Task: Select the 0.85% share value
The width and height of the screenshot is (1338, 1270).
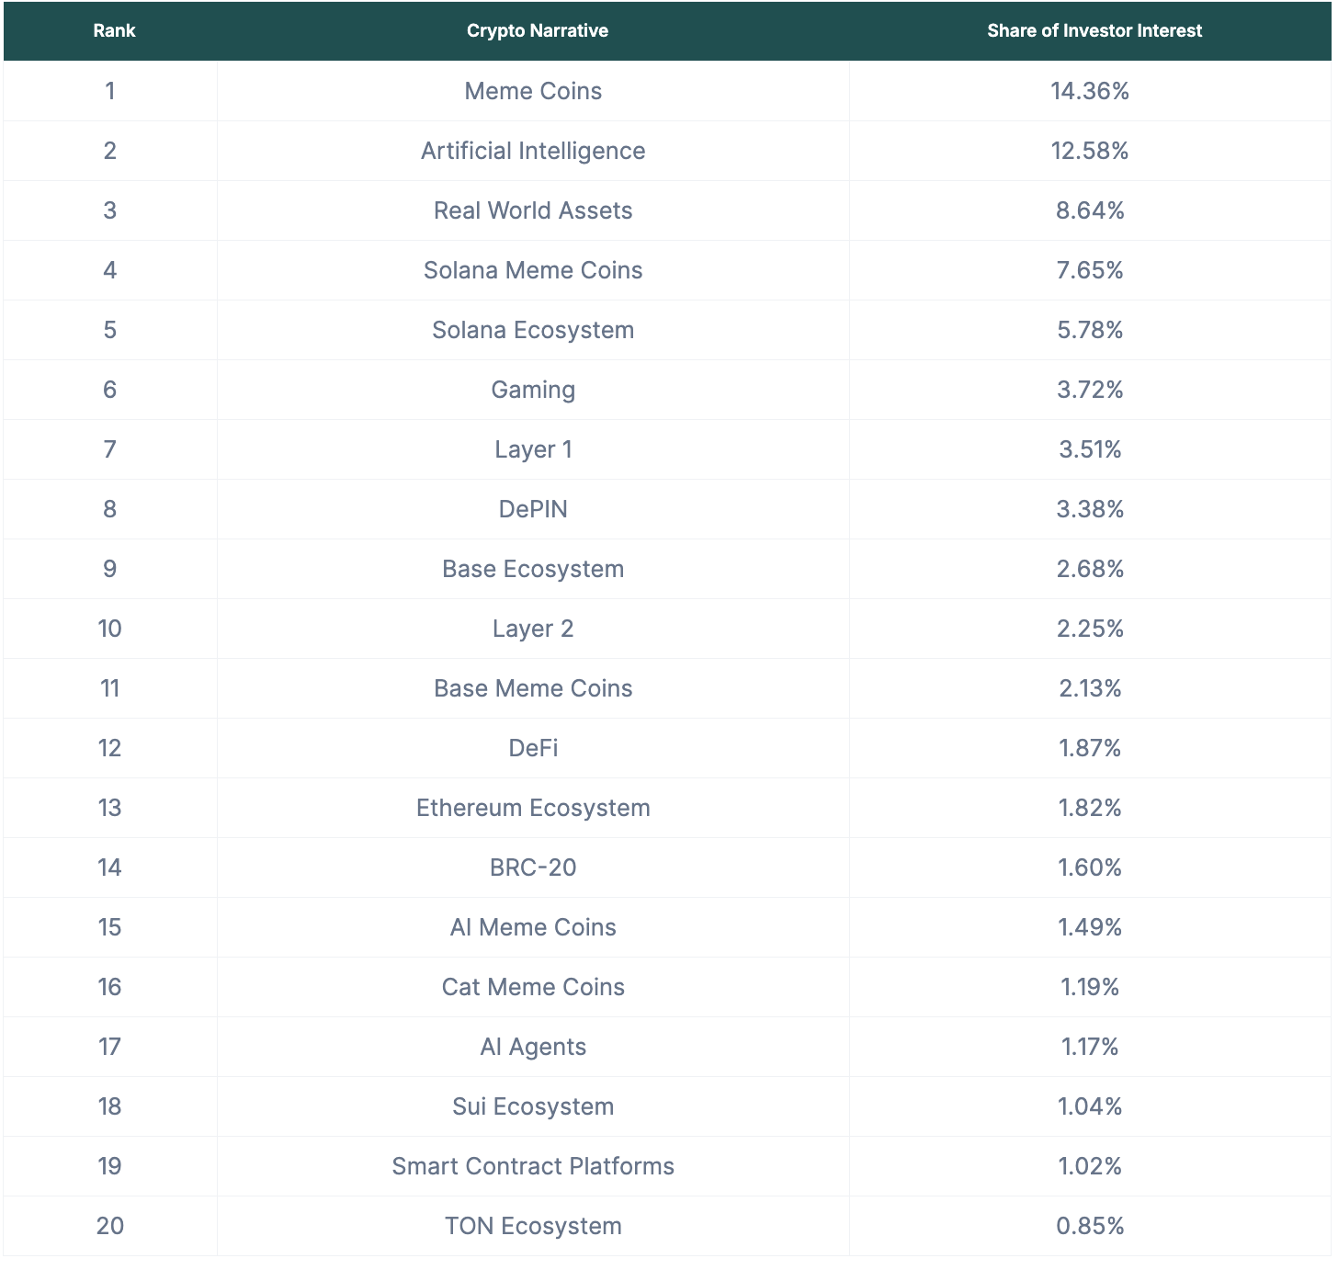Action: coord(1090,1226)
